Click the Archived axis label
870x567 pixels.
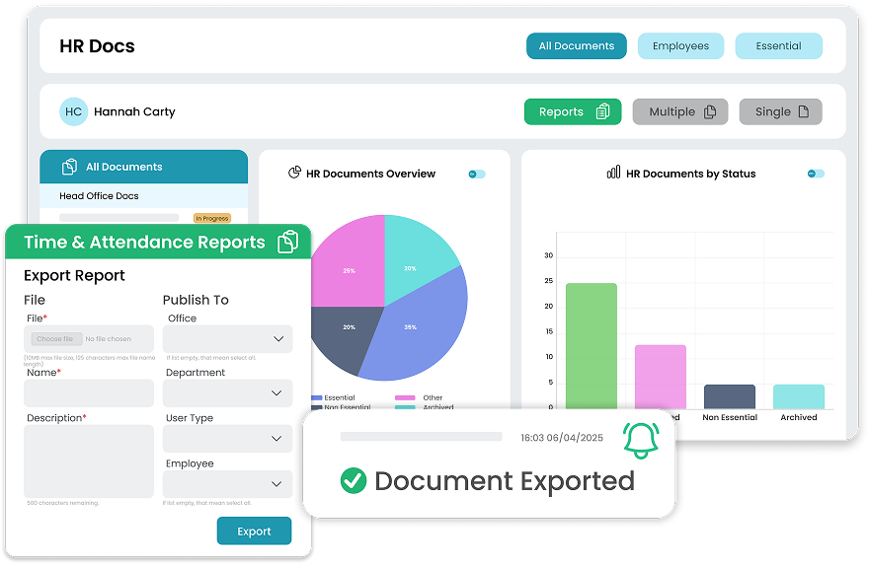click(799, 417)
